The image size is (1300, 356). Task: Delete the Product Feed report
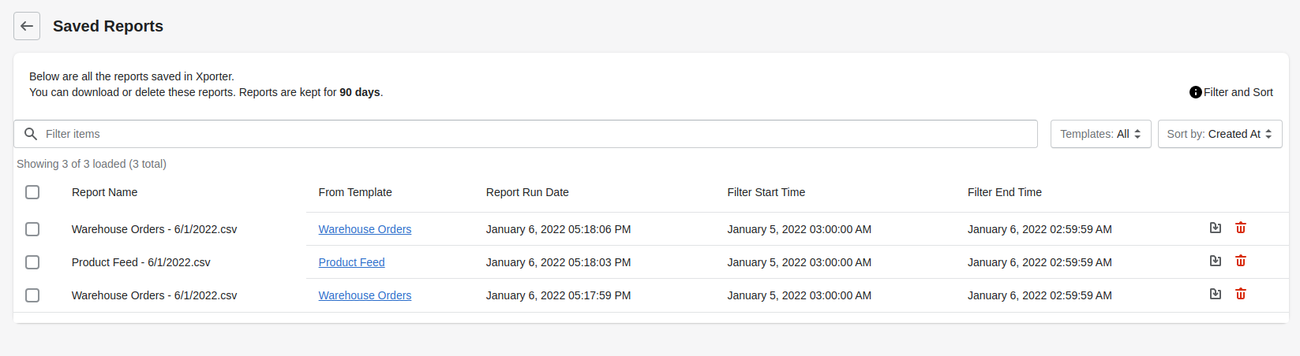pos(1241,261)
